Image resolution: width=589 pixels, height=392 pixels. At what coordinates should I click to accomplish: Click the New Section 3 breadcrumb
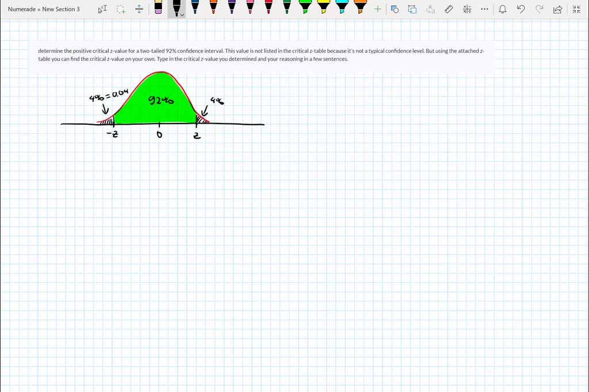tap(61, 9)
